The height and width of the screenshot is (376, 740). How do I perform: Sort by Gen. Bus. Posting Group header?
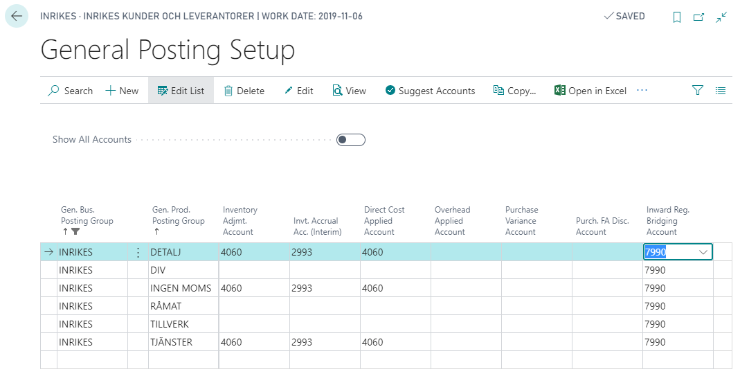87,221
